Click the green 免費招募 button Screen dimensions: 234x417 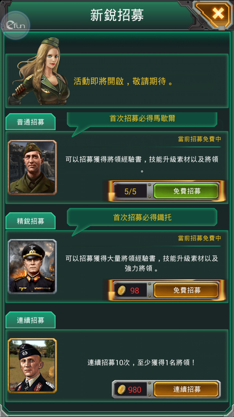187,191
